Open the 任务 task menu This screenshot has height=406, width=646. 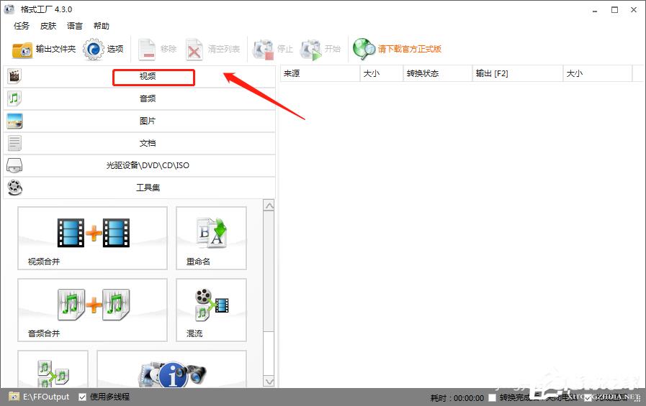pos(22,26)
